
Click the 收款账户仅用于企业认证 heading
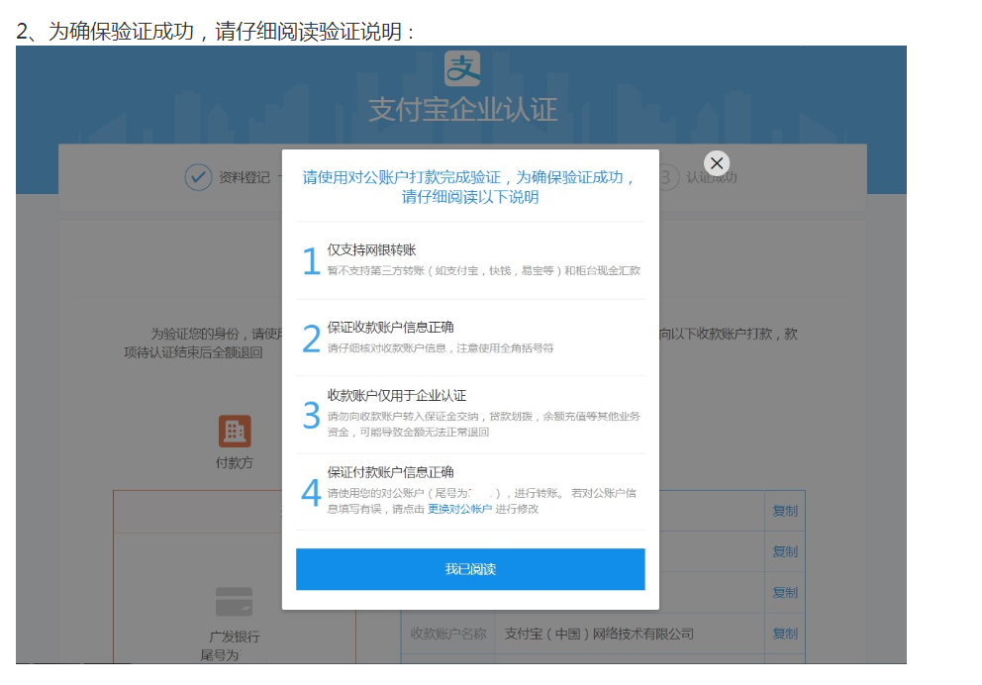pos(396,396)
